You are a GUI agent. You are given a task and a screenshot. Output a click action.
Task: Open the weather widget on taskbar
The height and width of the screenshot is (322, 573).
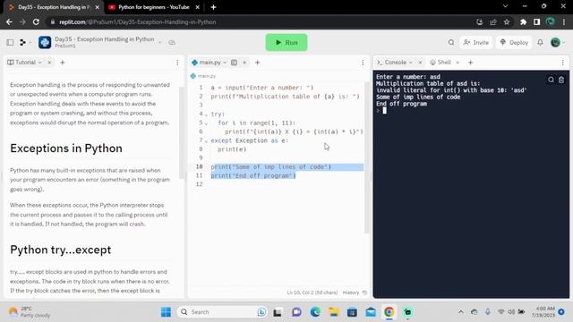coord(30,312)
